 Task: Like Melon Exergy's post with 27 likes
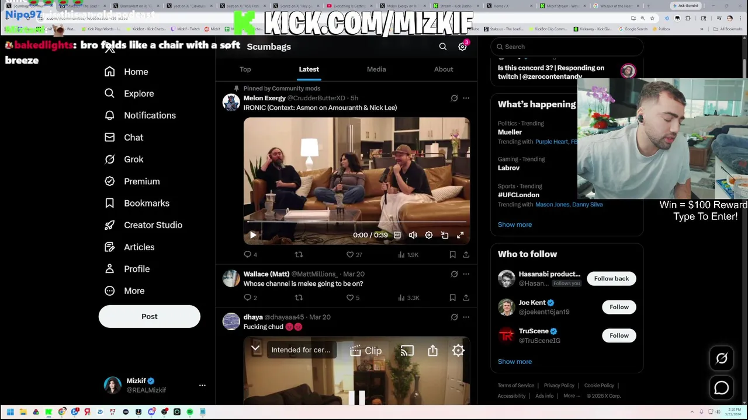tap(354, 254)
